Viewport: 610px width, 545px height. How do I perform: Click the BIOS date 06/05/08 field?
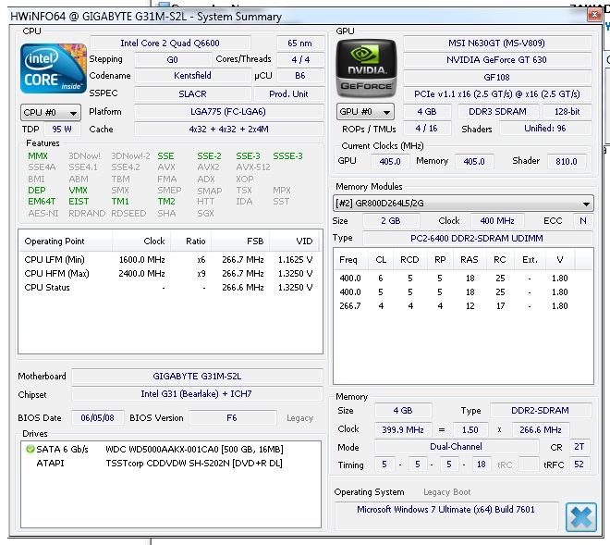click(98, 418)
